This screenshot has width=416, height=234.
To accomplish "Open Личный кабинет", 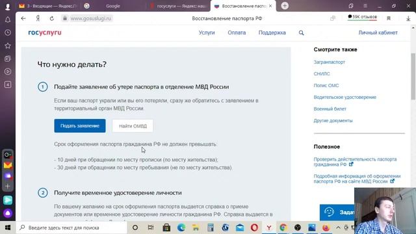I will point(378,32).
